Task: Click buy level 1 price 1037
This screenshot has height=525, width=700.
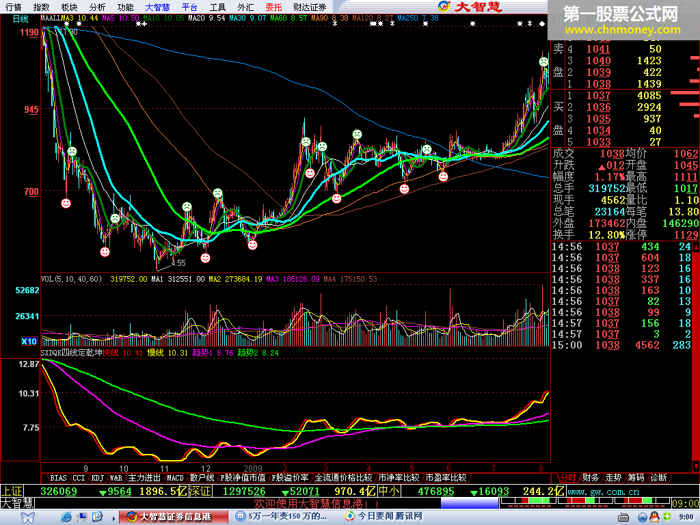Action: 598,96
